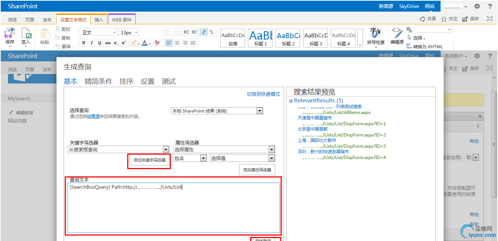
Task: Click the 撤消 (Undo) arrow icon
Action: [x=57, y=46]
